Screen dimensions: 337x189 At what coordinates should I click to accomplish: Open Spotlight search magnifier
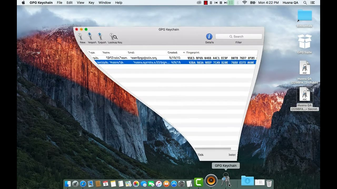pyautogui.click(x=305, y=3)
